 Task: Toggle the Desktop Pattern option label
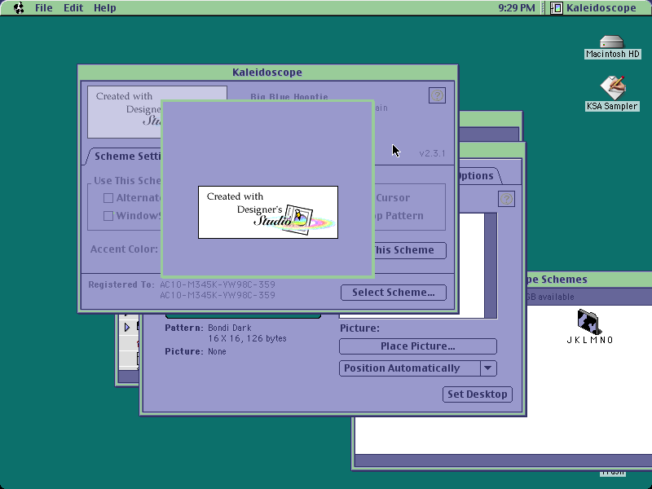(x=399, y=216)
